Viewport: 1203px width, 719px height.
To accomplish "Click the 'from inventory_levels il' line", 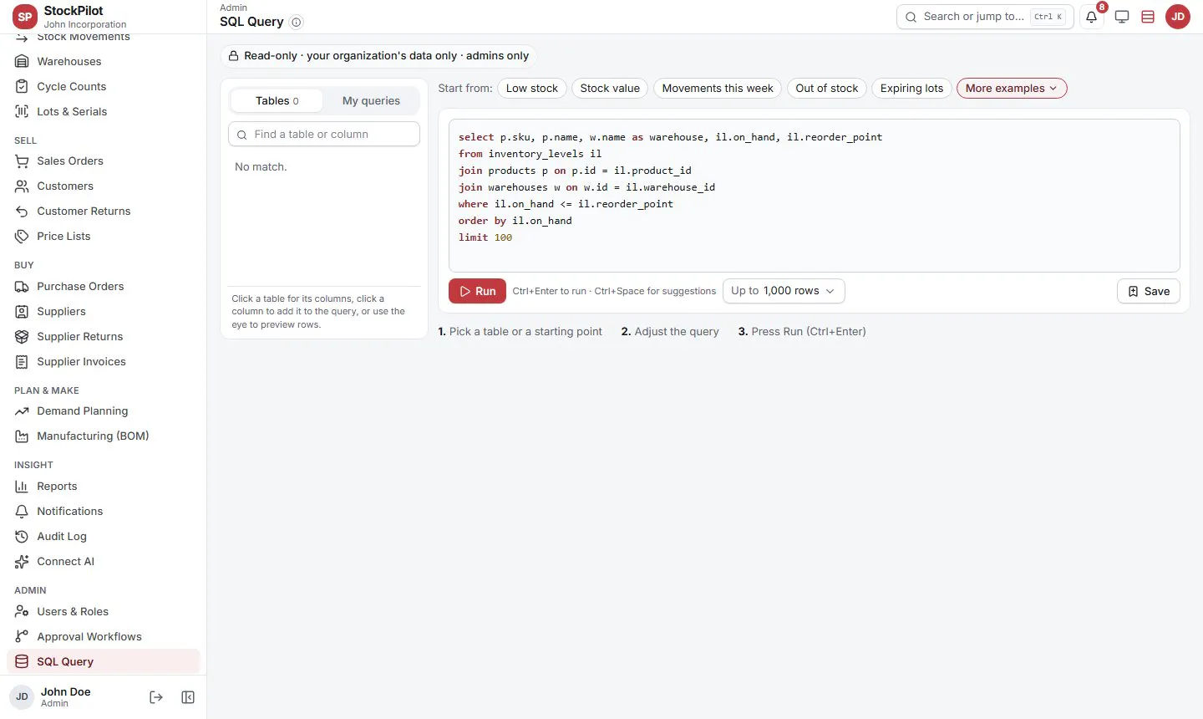I will (530, 154).
